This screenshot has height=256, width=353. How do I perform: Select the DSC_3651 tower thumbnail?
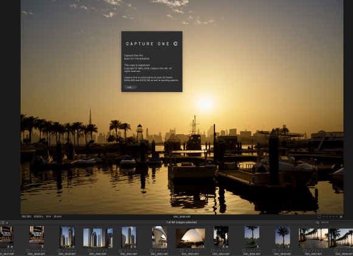pos(129,237)
